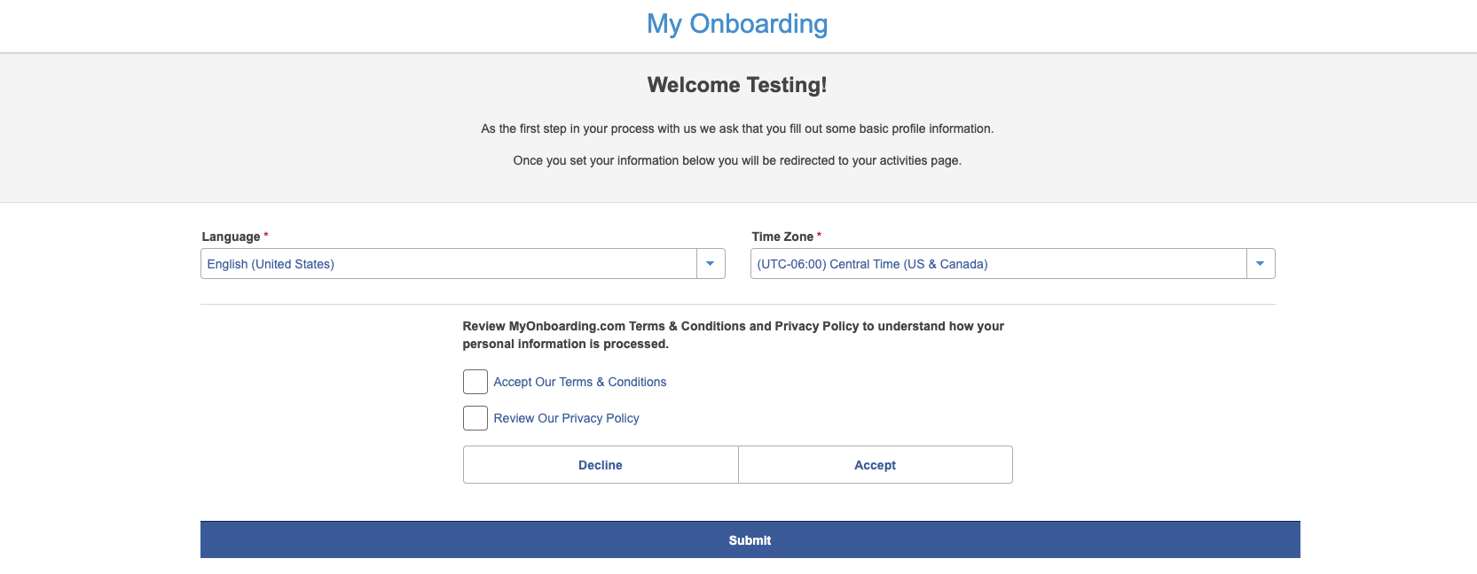This screenshot has height=574, width=1477.
Task: Click the Time Zone field label
Action: pyautogui.click(x=782, y=237)
